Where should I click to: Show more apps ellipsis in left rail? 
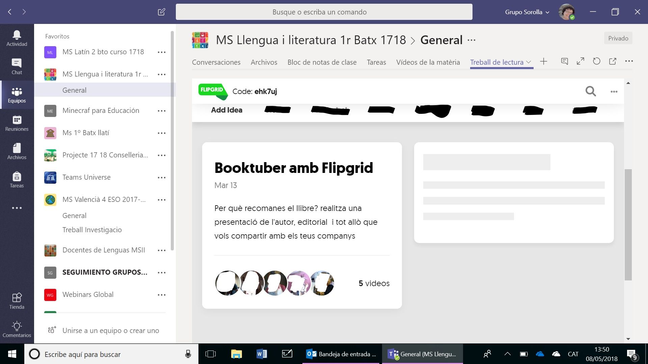(x=17, y=208)
